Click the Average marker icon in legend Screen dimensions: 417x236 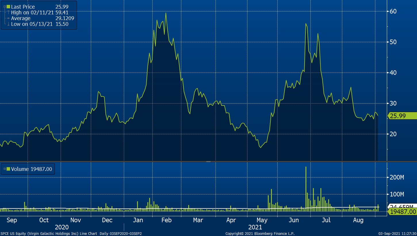point(9,18)
